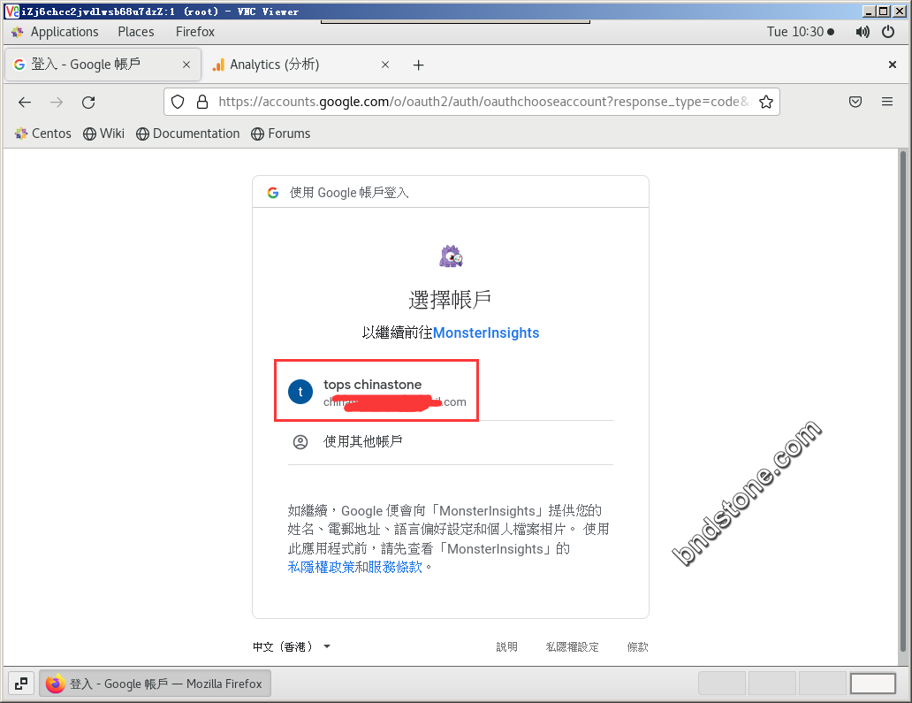Viewport: 912px width, 703px height.
Task: Open the Firefox hamburger menu
Action: (x=887, y=102)
